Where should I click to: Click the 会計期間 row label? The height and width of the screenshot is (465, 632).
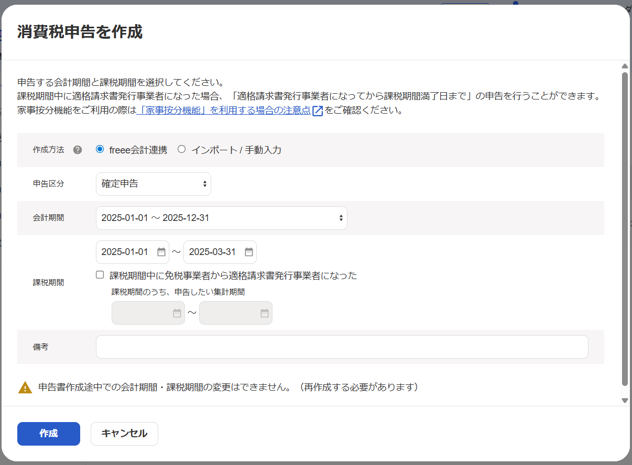click(x=48, y=218)
